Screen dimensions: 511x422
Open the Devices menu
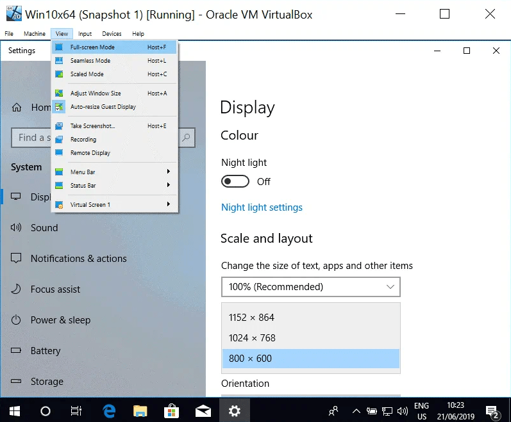(x=112, y=34)
